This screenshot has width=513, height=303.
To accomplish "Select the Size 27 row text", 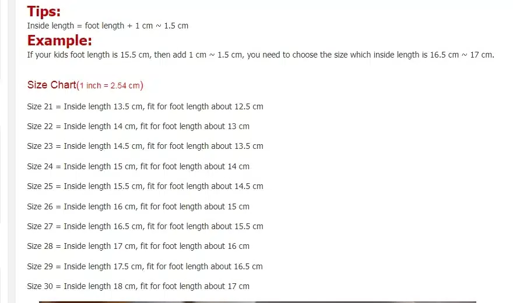I will coord(145,227).
